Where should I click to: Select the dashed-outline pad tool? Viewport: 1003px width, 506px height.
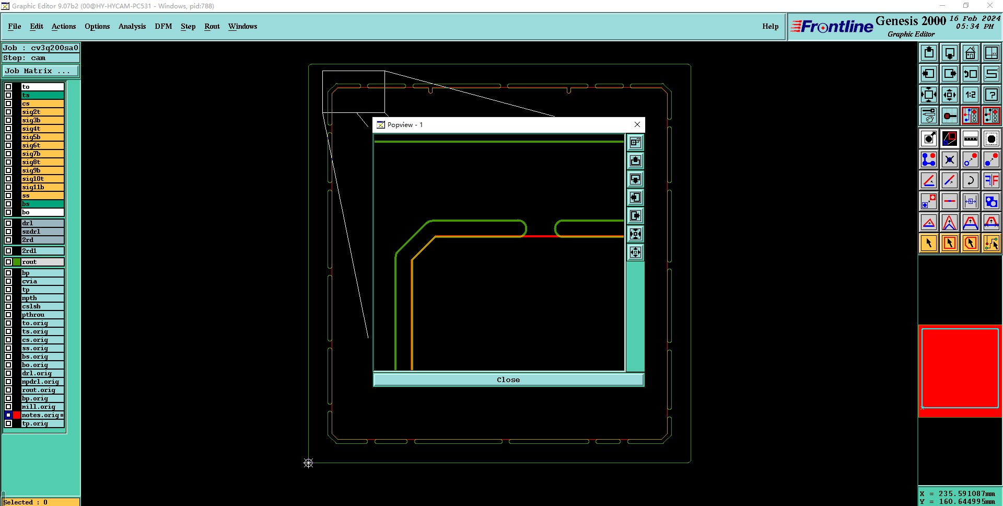point(992,139)
